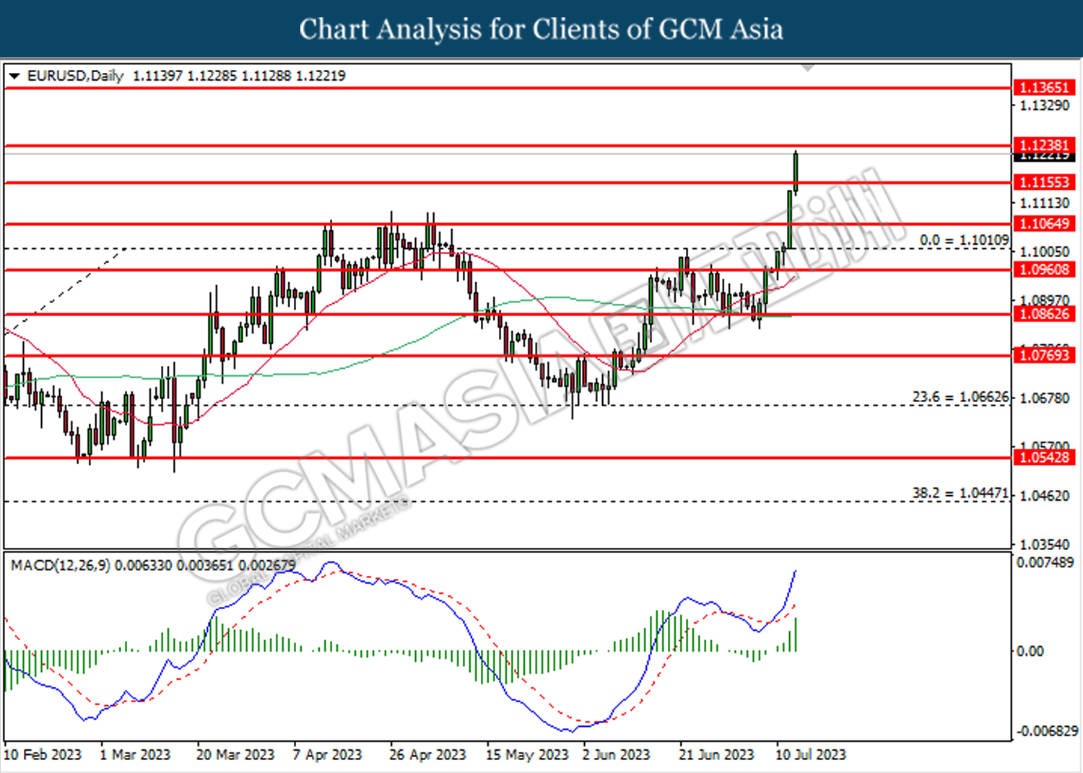This screenshot has width=1083, height=773.
Task: Select the 1.11553 red price label
Action: click(x=1043, y=183)
